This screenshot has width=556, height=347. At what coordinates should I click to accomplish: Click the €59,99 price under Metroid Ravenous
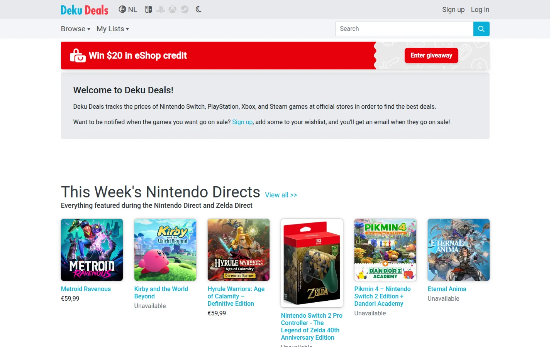click(70, 298)
